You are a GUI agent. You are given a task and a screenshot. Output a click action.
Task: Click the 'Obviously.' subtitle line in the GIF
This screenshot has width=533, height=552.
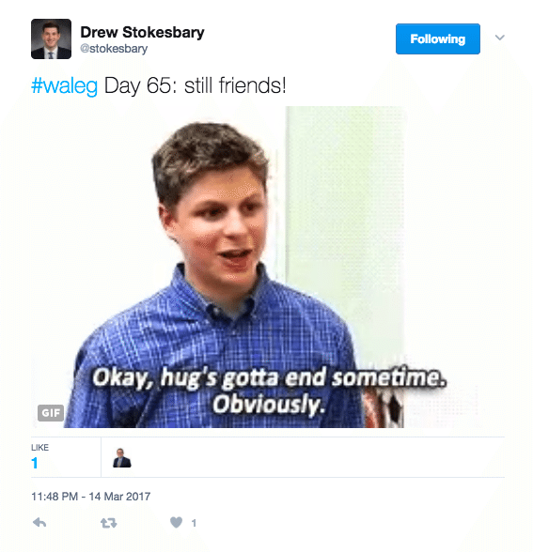(x=268, y=405)
